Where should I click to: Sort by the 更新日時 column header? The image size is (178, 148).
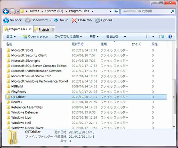[x=78, y=44]
